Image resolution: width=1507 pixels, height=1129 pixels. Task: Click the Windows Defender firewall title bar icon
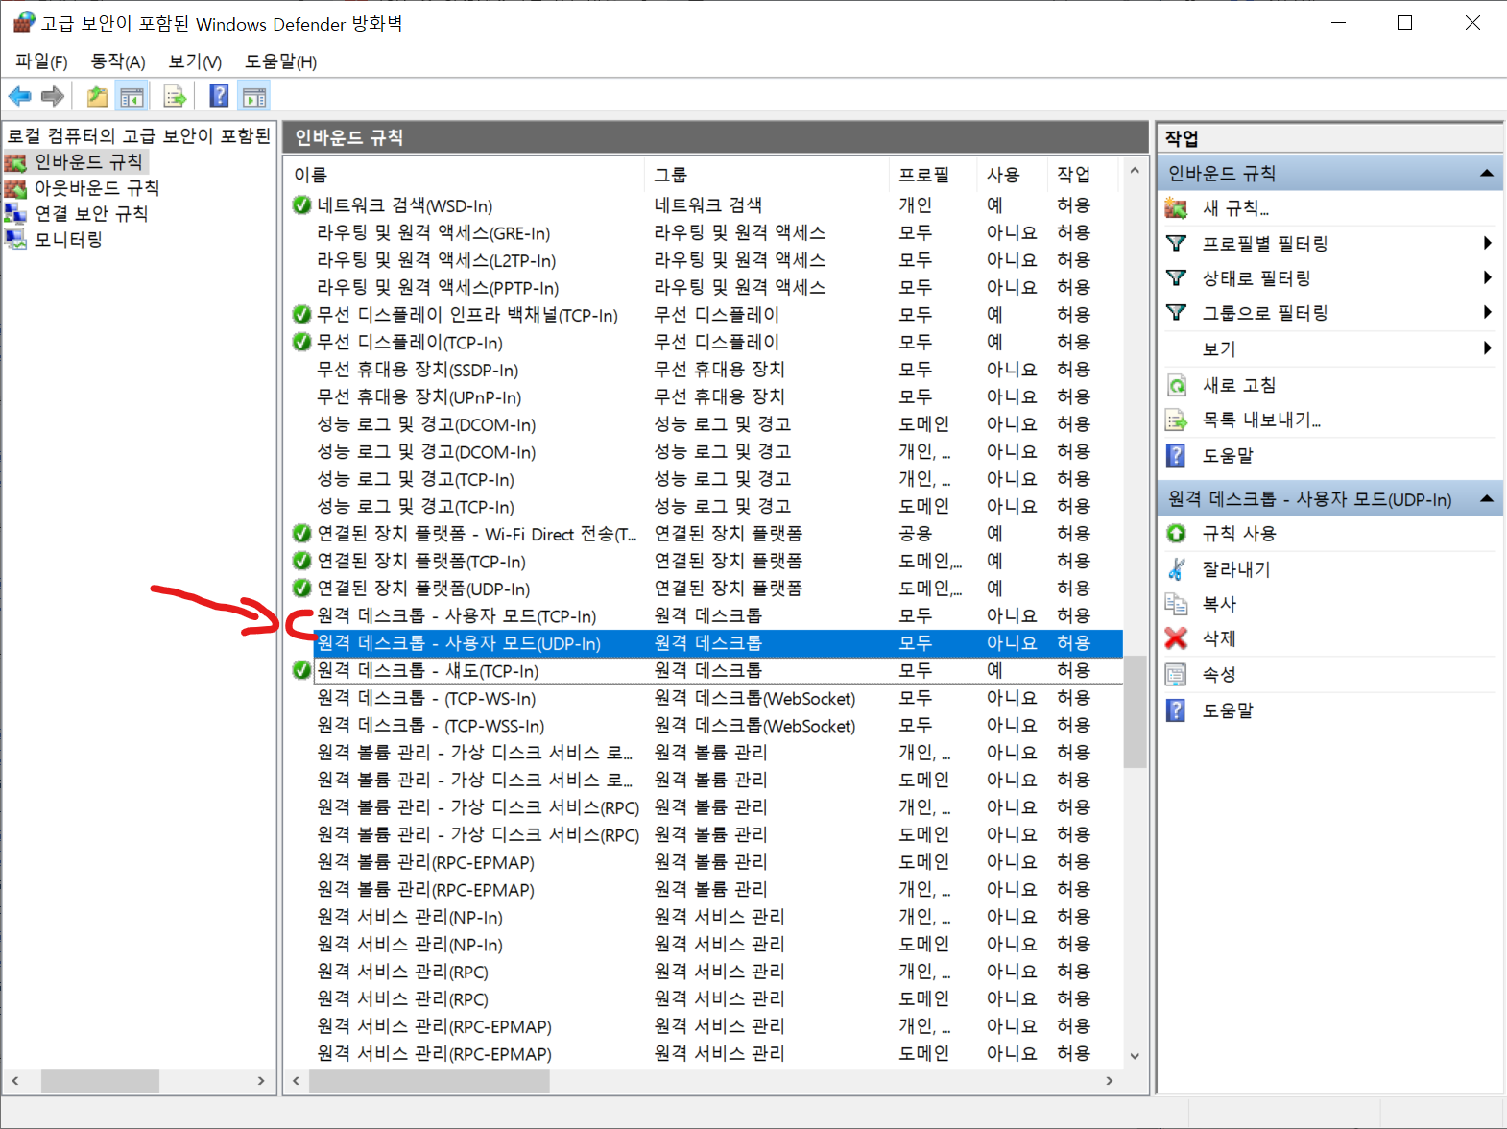(x=24, y=22)
